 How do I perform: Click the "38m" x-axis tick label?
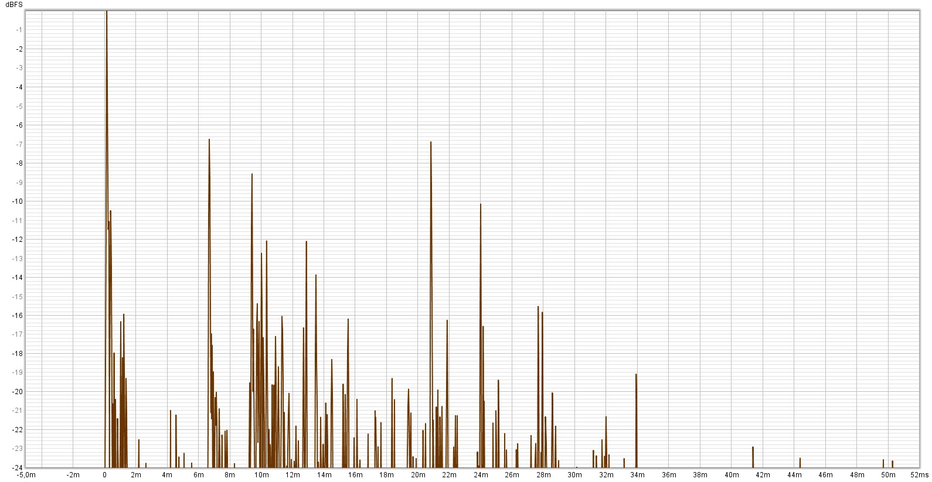tap(700, 475)
